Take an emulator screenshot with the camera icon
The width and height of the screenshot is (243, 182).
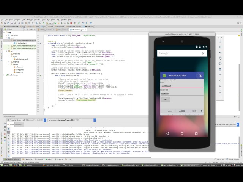pyautogui.click(x=220, y=69)
